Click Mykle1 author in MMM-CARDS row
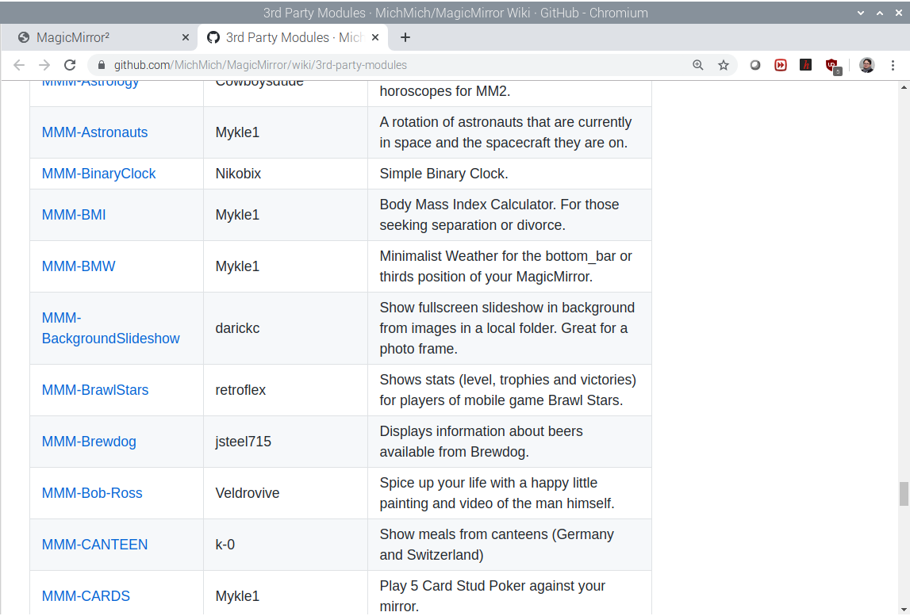 237,596
